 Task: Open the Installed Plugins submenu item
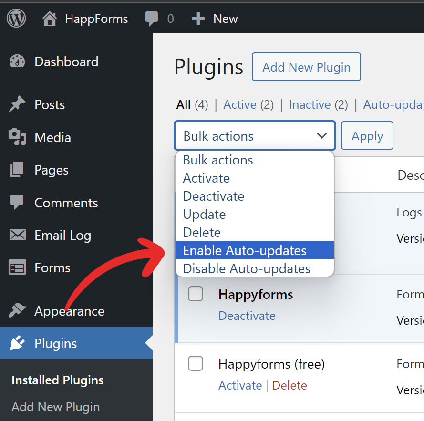(58, 380)
